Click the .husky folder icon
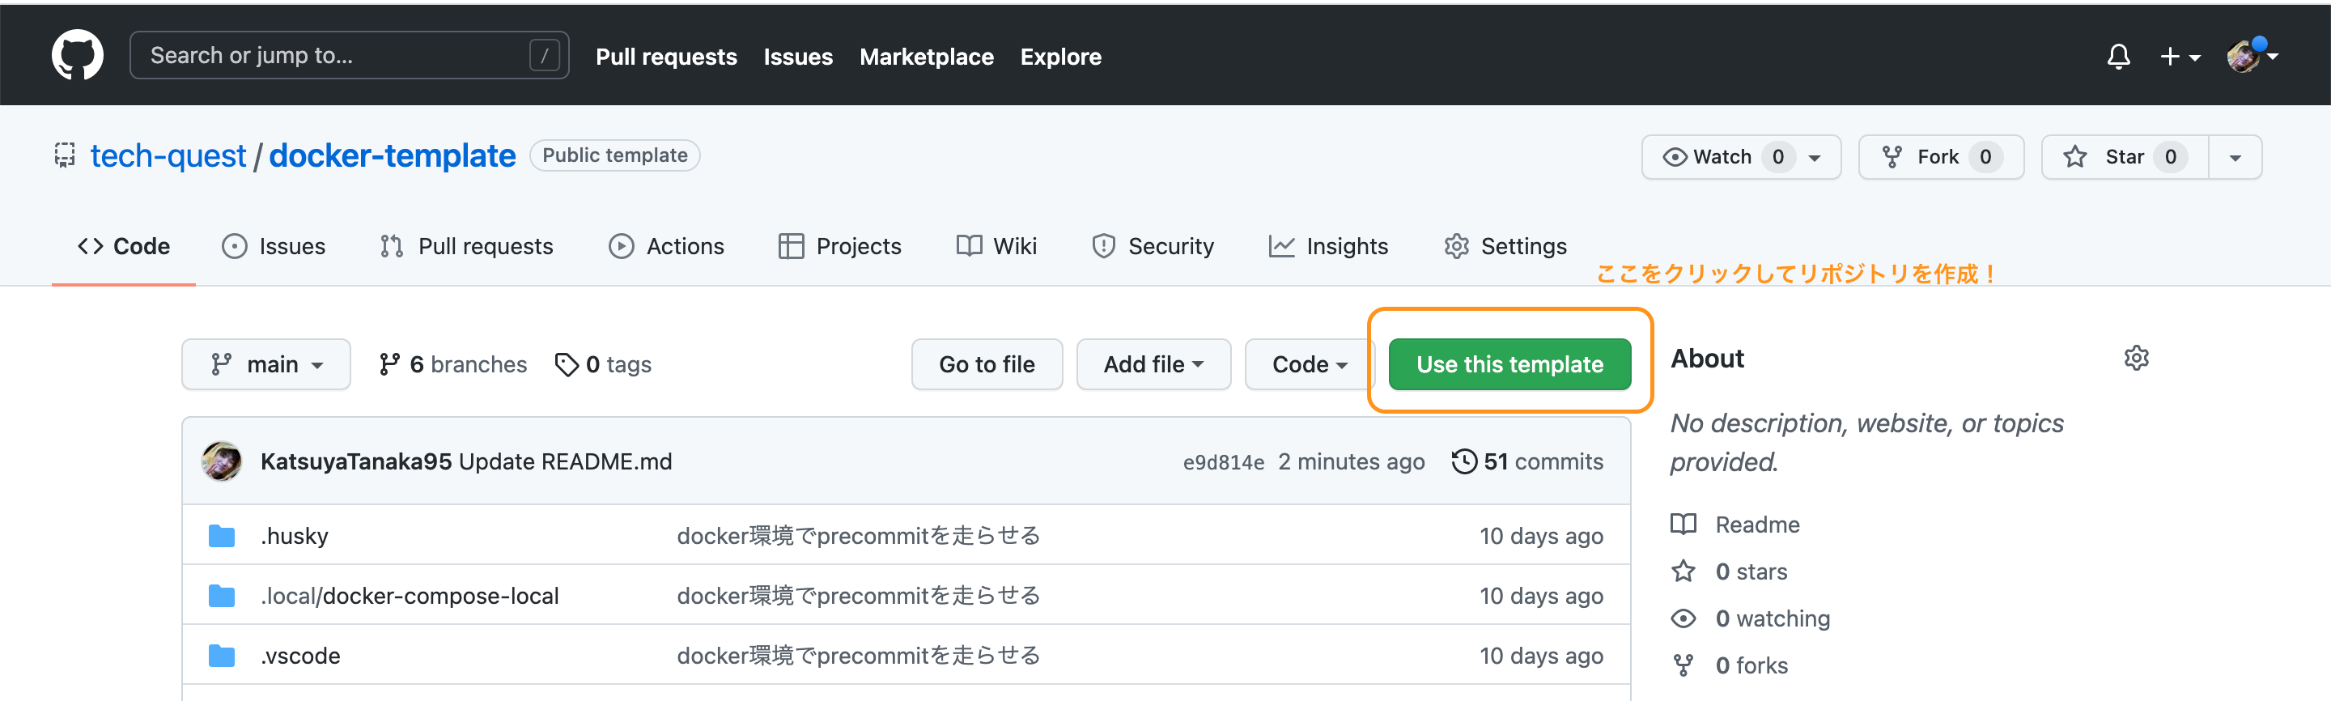 point(222,536)
